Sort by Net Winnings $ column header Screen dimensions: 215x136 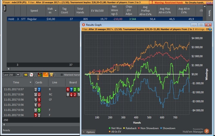tap(114, 10)
